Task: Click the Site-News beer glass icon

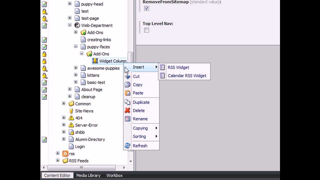Action: [71, 111]
